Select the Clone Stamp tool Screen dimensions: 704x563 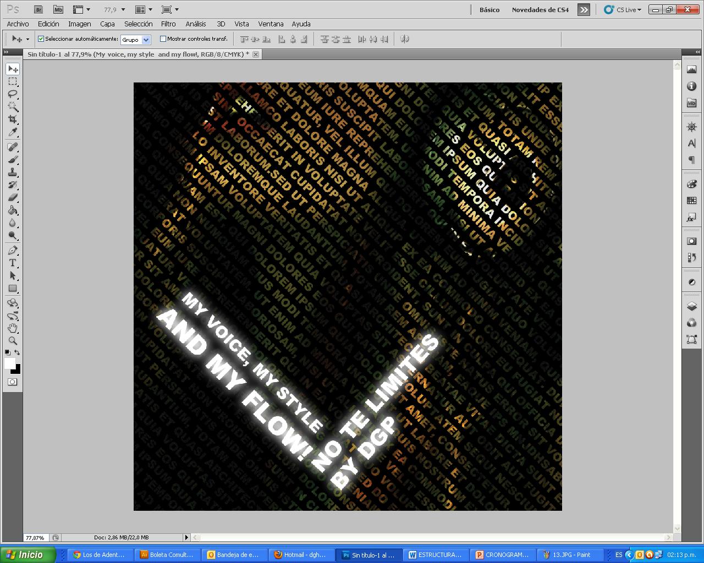click(13, 172)
